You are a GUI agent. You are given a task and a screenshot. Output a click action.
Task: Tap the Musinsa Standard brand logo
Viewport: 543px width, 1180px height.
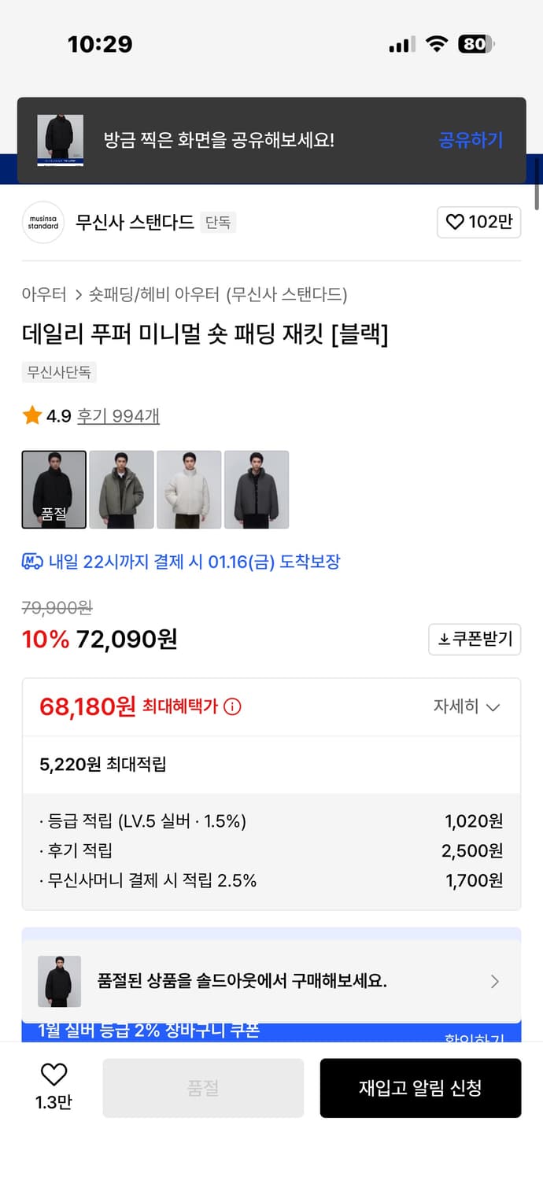tap(42, 223)
